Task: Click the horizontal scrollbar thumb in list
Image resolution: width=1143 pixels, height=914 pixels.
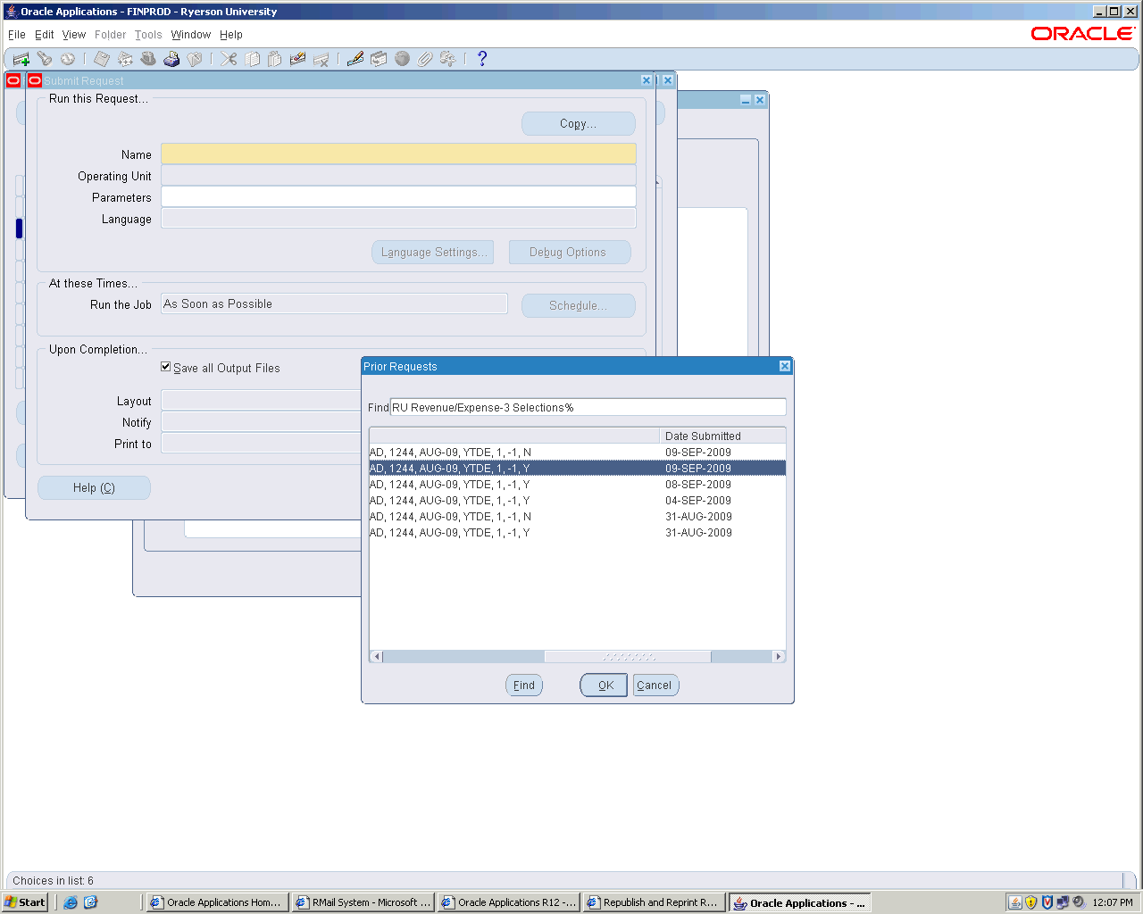Action: (x=628, y=657)
